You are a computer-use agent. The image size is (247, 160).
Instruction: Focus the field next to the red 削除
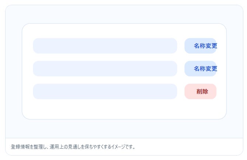click(105, 91)
